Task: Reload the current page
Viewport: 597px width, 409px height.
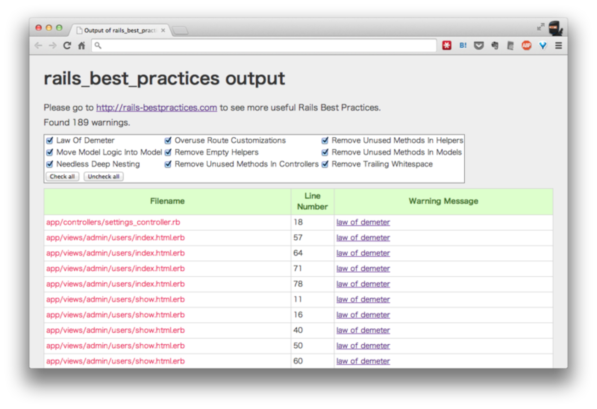Action: 67,45
